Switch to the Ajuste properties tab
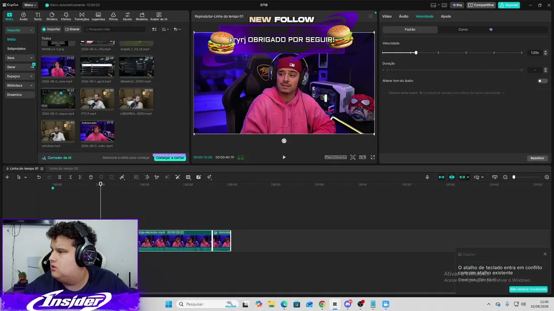Screen dimensions: 554x311 [446, 16]
